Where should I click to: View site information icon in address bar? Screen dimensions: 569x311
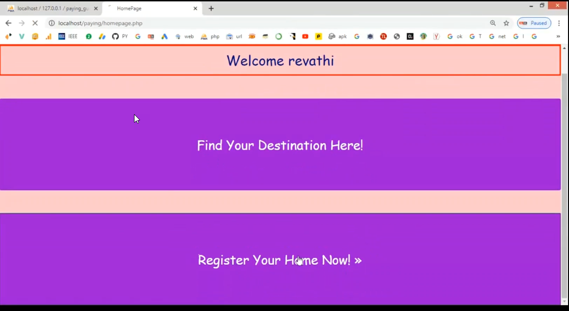tap(52, 23)
